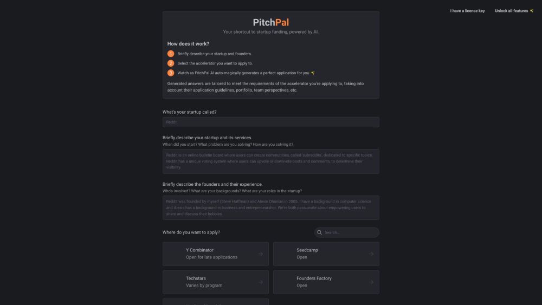Click the sparkle icon after the step 3 text
The width and height of the screenshot is (542, 305).
[x=313, y=73]
